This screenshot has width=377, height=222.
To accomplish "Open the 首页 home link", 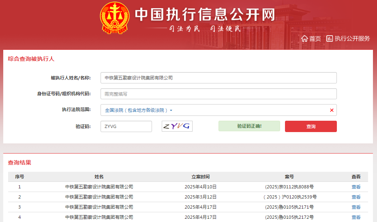I will click(x=315, y=38).
